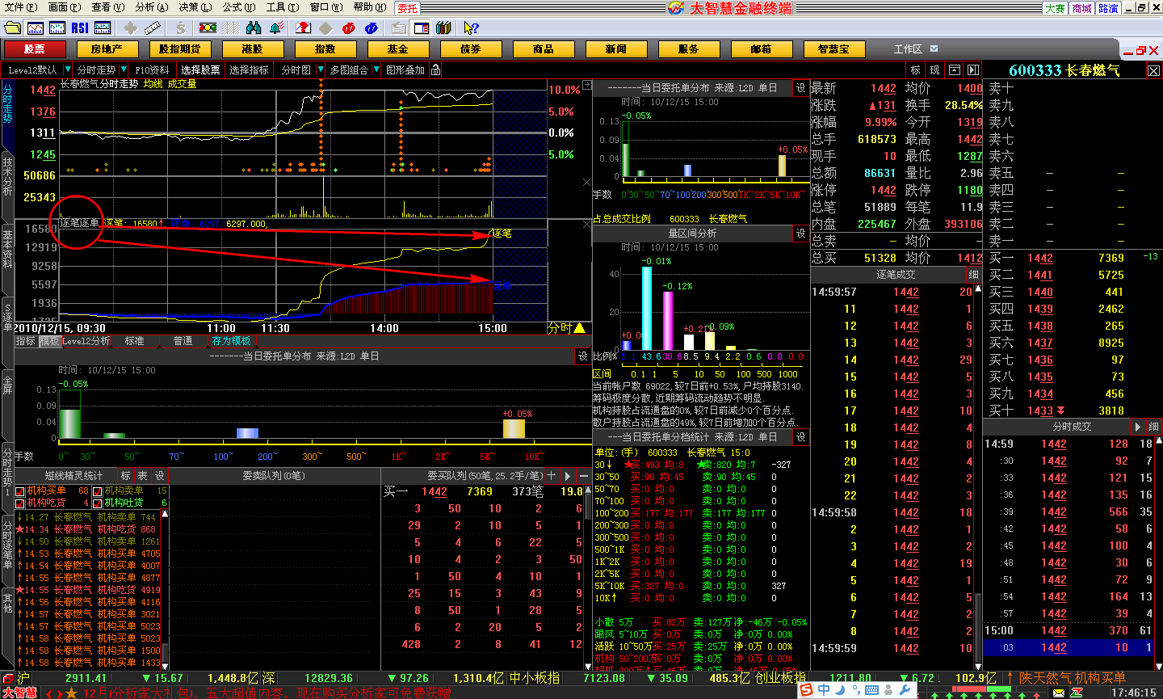Open the 公式(U) menu
The height and width of the screenshot is (699, 1163).
coord(239,7)
